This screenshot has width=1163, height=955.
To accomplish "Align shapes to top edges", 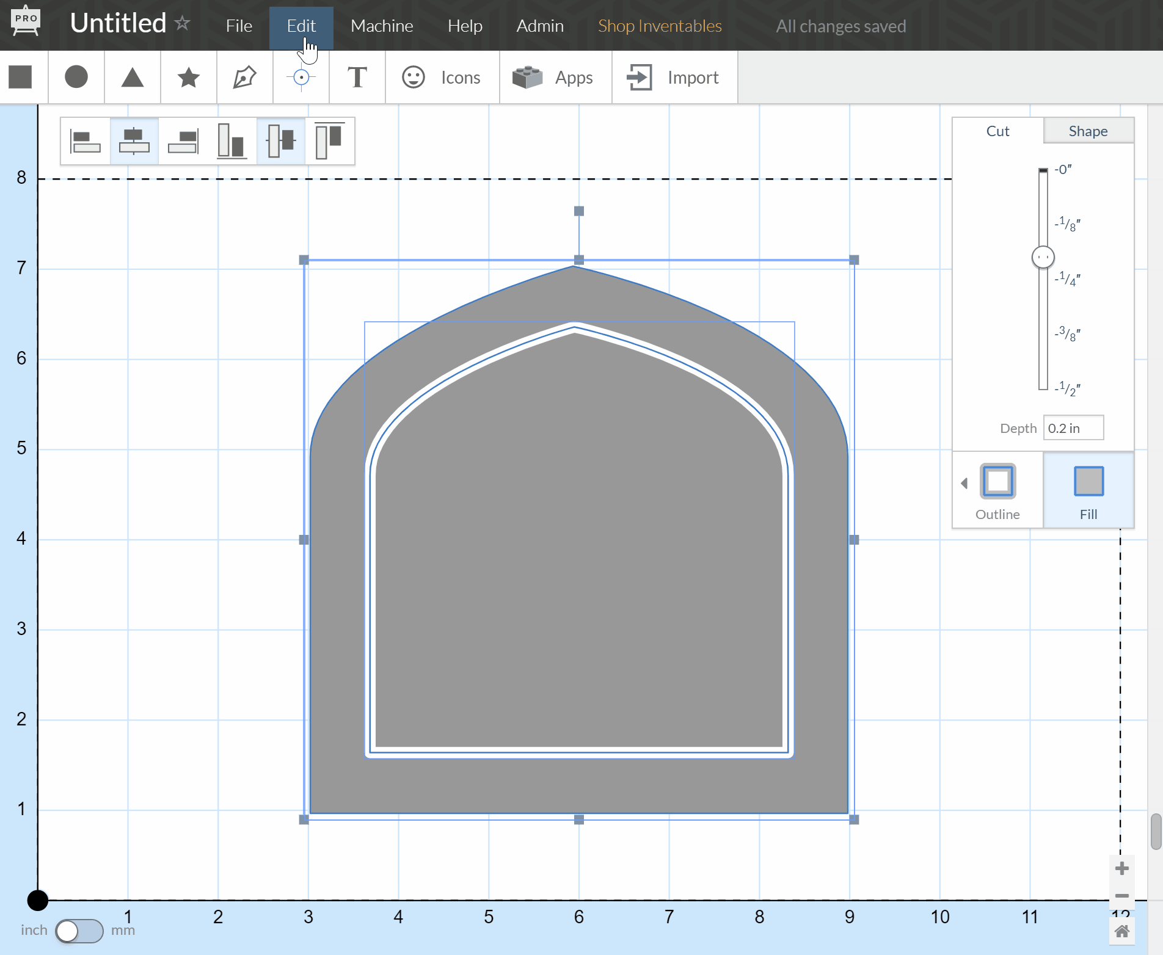I will point(329,142).
